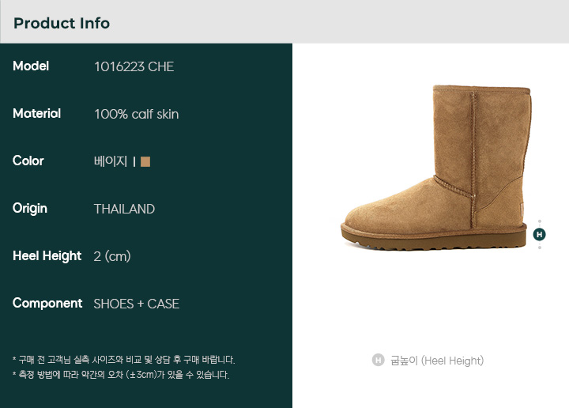The image size is (569, 408).
Task: Click the ±3cm measurement error notice
Action: pyautogui.click(x=121, y=374)
